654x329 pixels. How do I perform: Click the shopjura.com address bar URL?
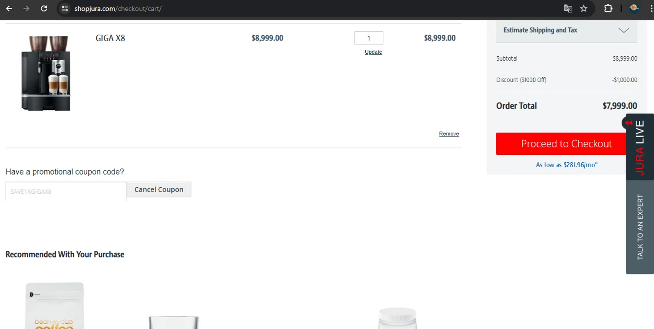tap(118, 8)
